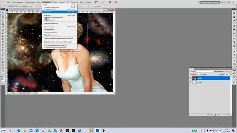Open the blend mode dropdown Обычные
This screenshot has height=133, width=237.
pyautogui.click(x=201, y=71)
